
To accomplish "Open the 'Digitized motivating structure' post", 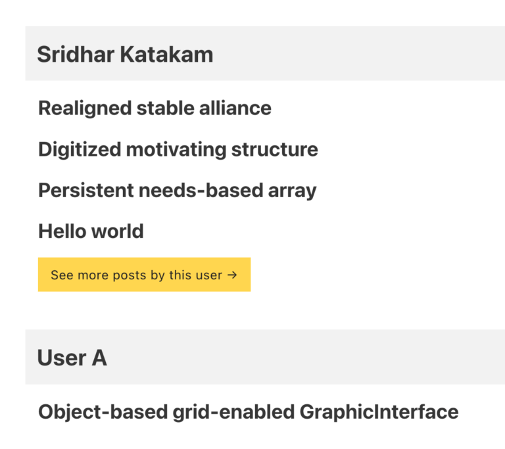I will pos(178,149).
